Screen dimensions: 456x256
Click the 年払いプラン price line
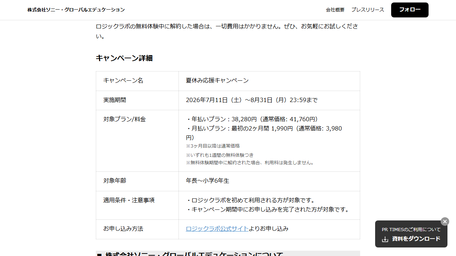click(x=252, y=119)
